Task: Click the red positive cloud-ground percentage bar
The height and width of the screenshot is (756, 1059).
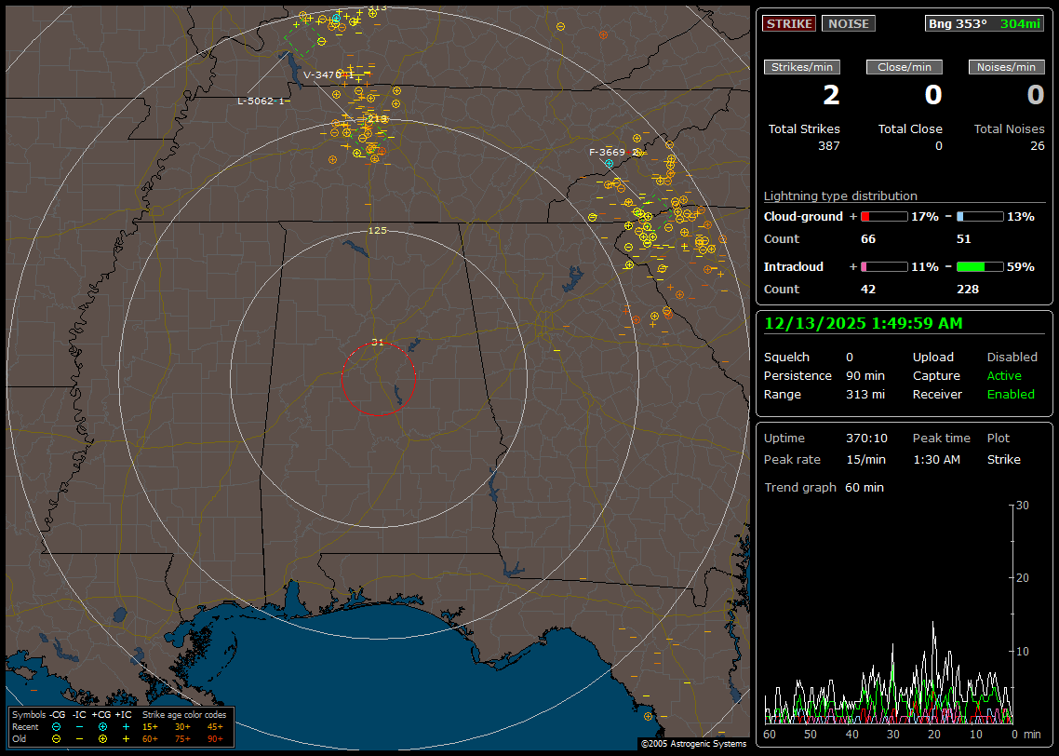Action: click(x=883, y=216)
